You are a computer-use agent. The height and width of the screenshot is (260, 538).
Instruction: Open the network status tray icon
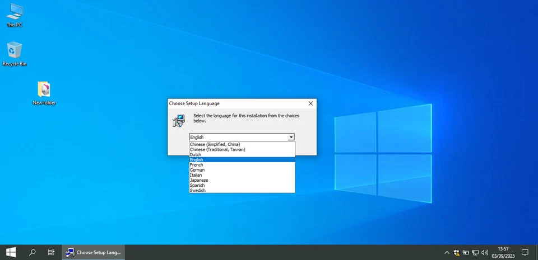click(475, 252)
